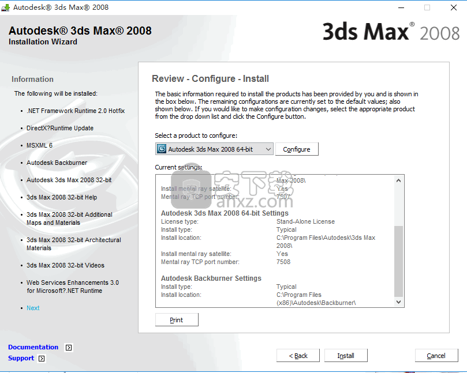Go back with the < Back button

click(298, 356)
